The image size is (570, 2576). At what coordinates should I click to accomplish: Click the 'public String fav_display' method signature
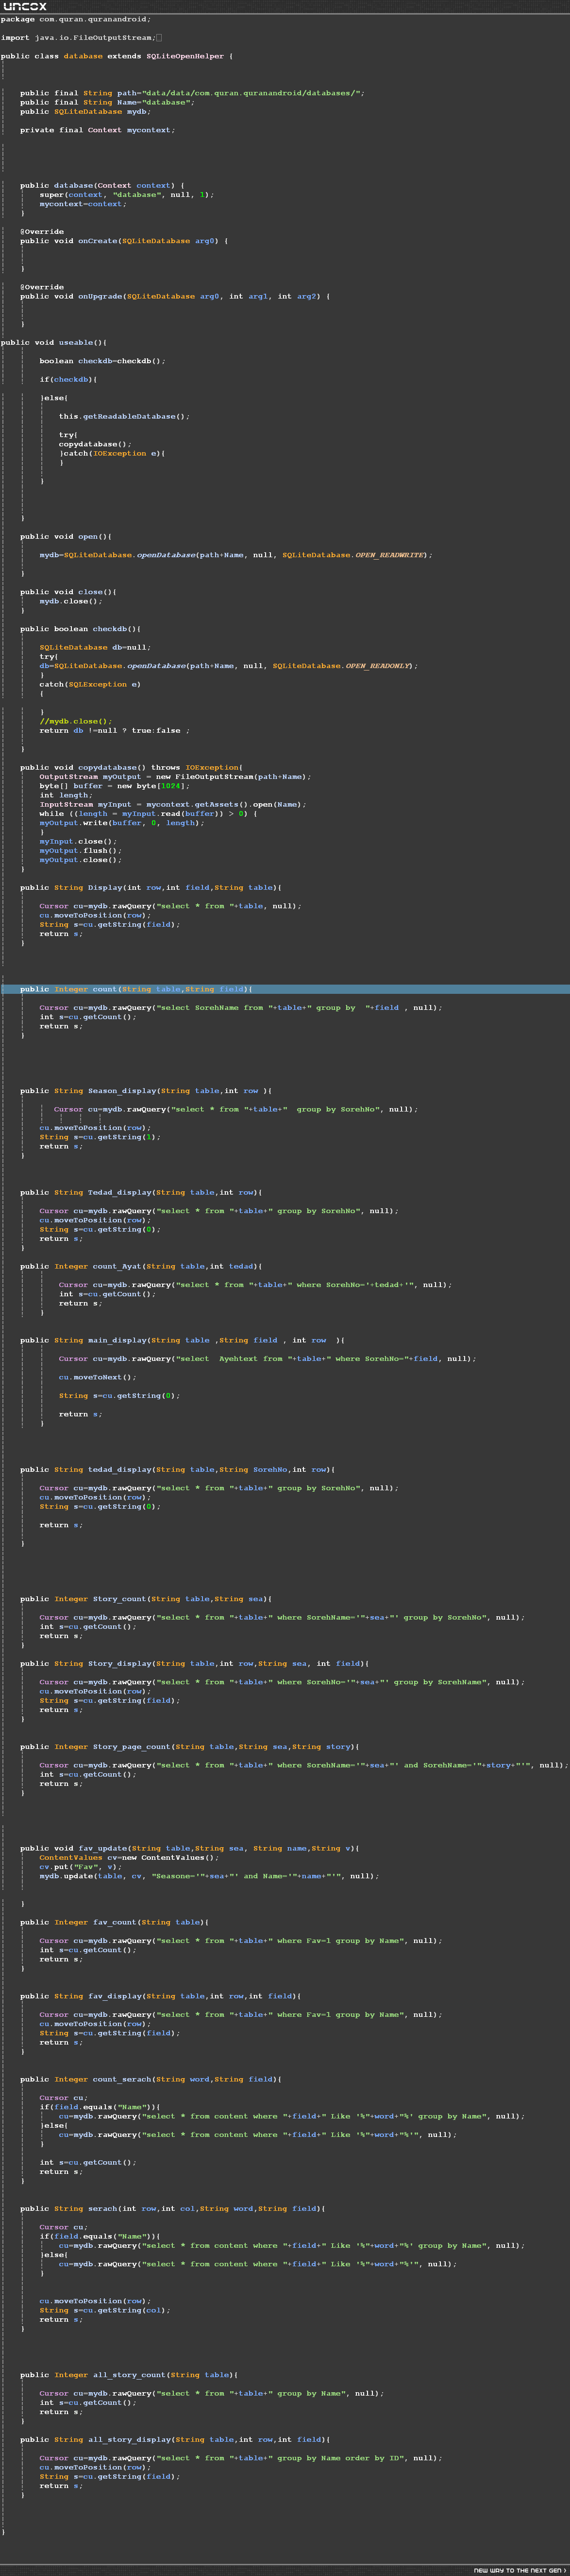(x=161, y=1997)
